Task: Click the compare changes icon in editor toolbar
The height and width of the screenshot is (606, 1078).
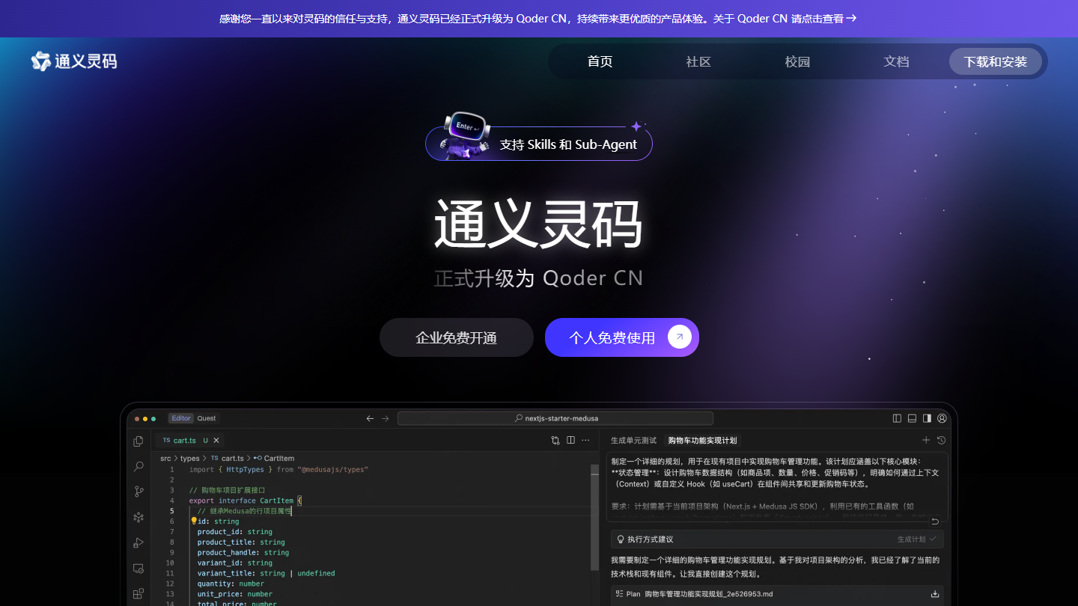Action: pos(555,441)
